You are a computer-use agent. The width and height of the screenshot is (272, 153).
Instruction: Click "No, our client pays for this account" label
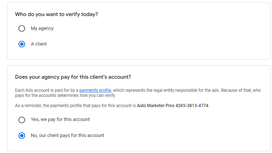coord(67,136)
